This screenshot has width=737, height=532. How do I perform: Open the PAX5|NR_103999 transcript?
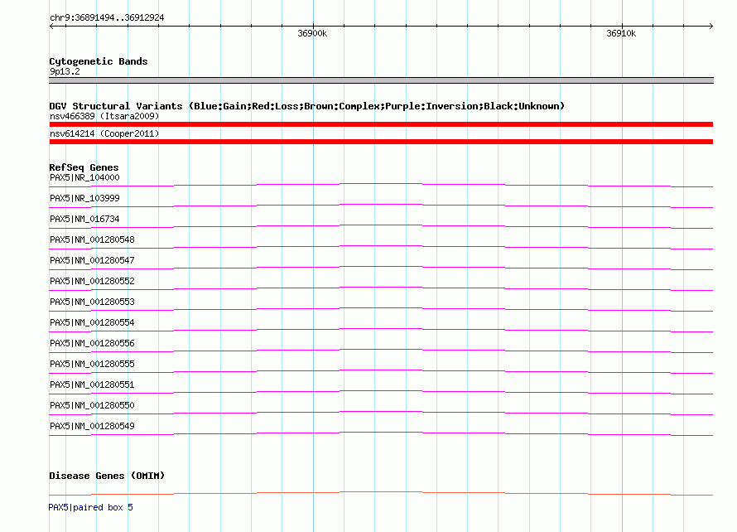point(84,199)
